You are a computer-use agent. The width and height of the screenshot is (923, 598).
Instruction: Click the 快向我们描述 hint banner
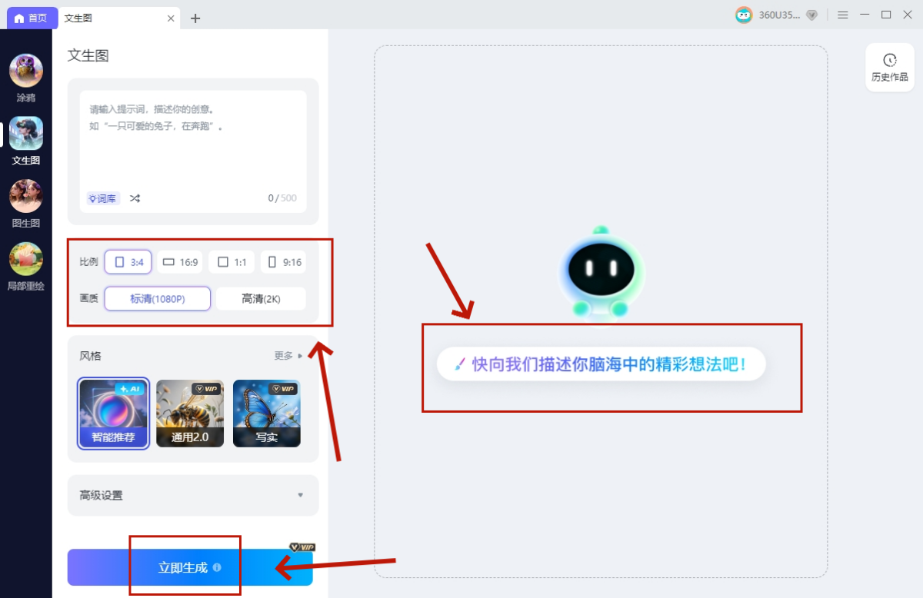click(601, 364)
